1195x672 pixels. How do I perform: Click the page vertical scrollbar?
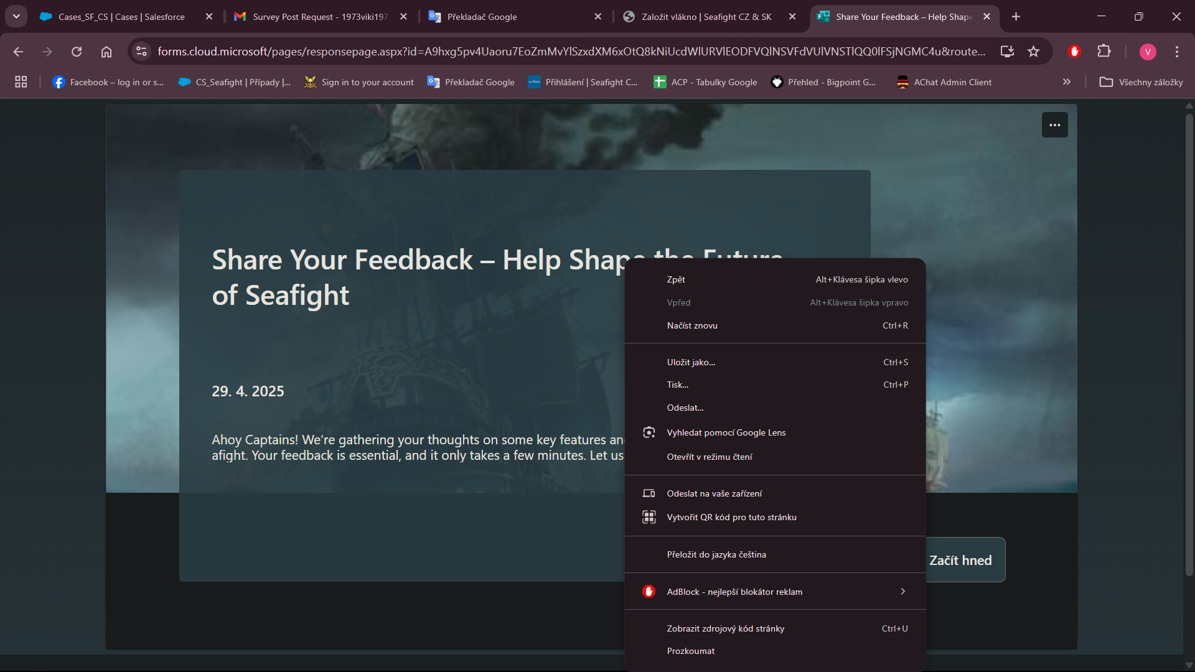(x=1189, y=345)
